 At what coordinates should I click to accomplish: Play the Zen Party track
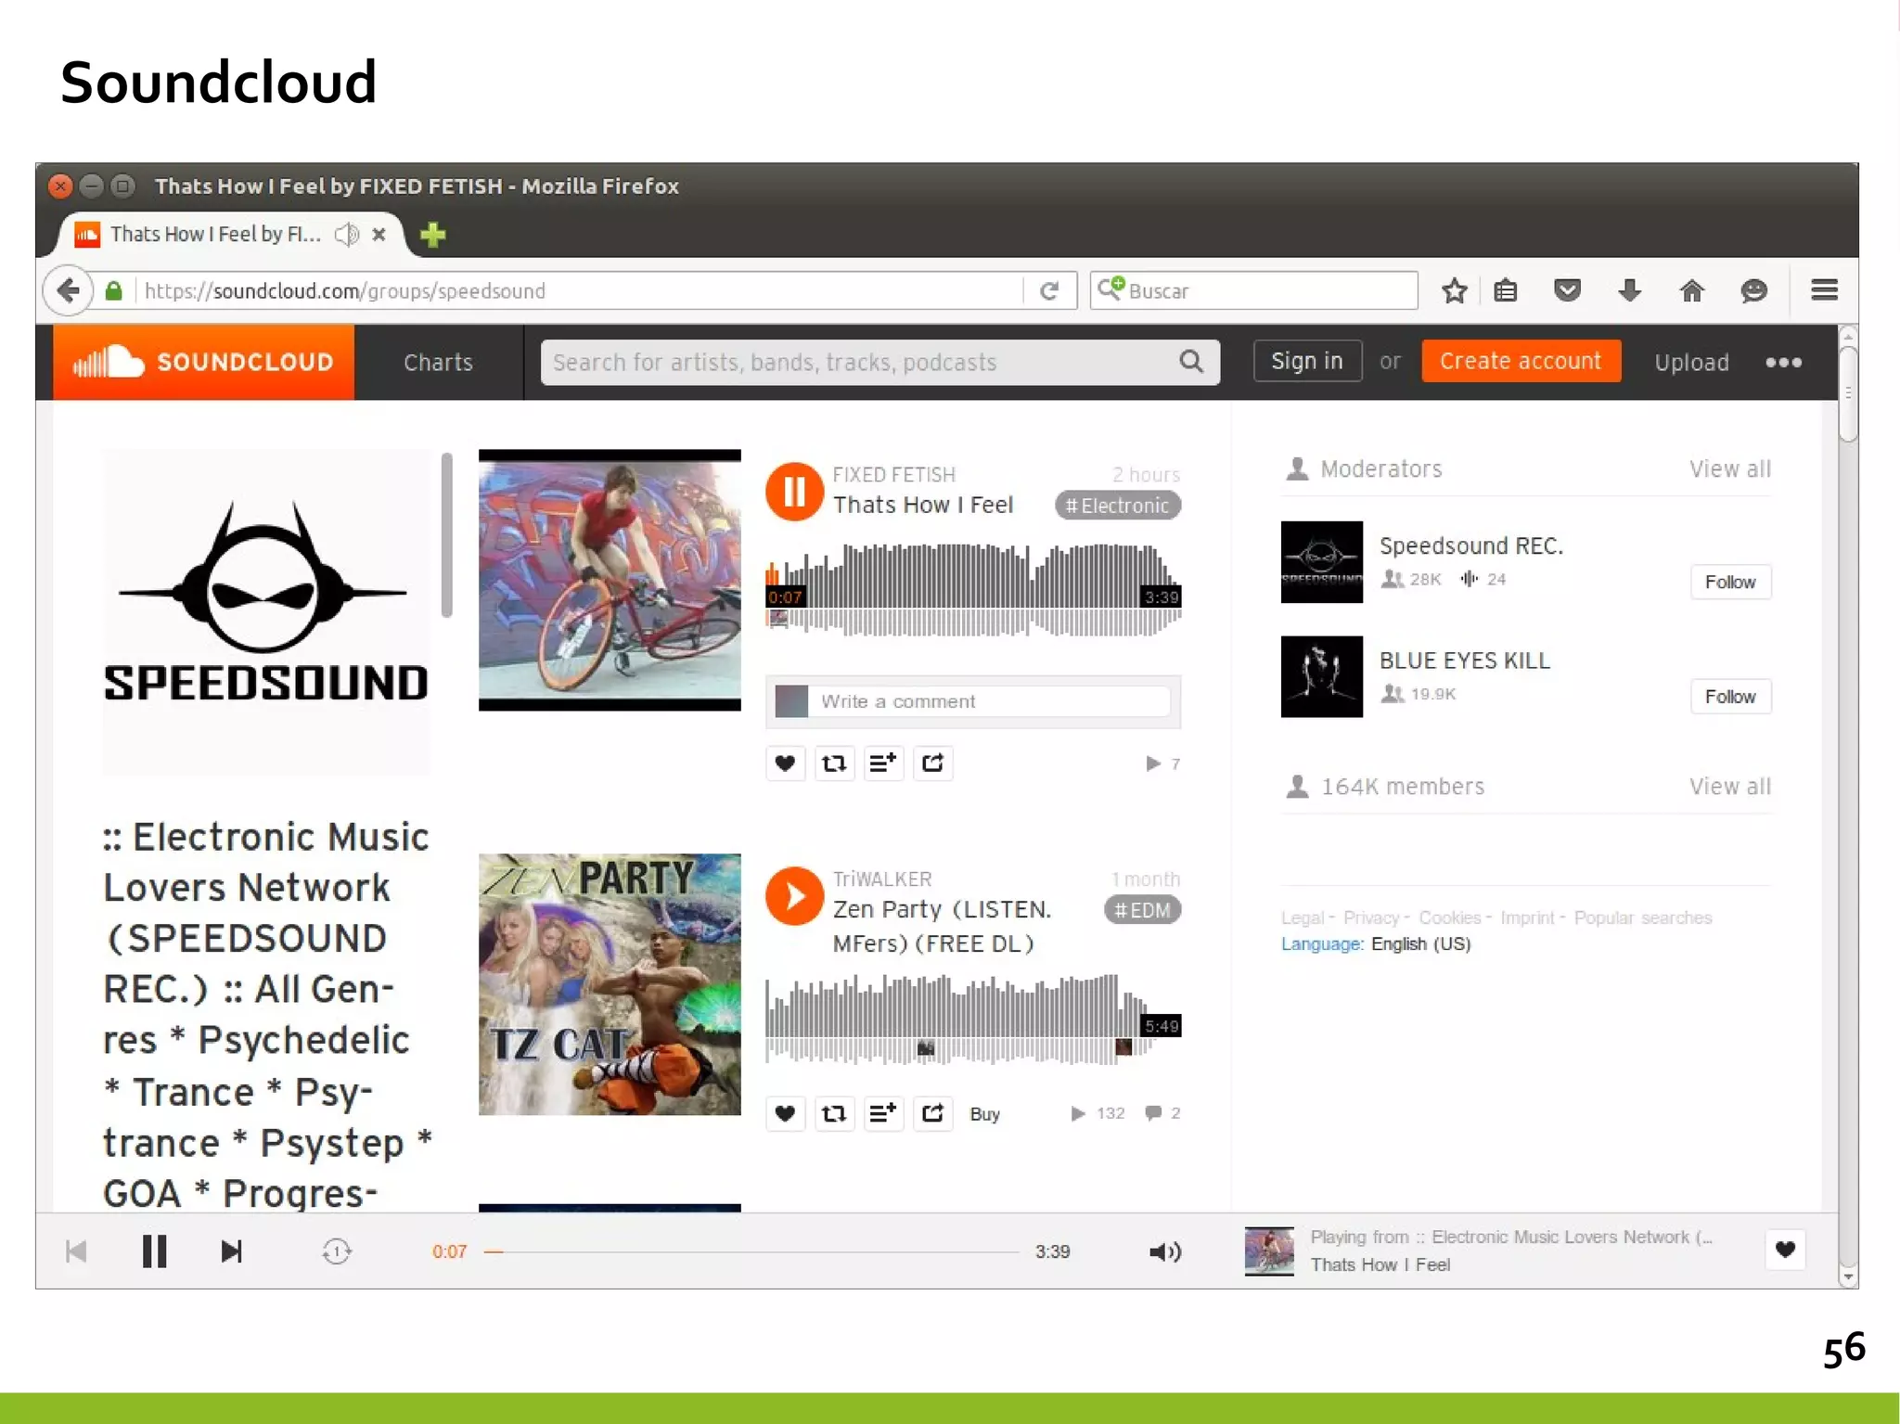[794, 896]
